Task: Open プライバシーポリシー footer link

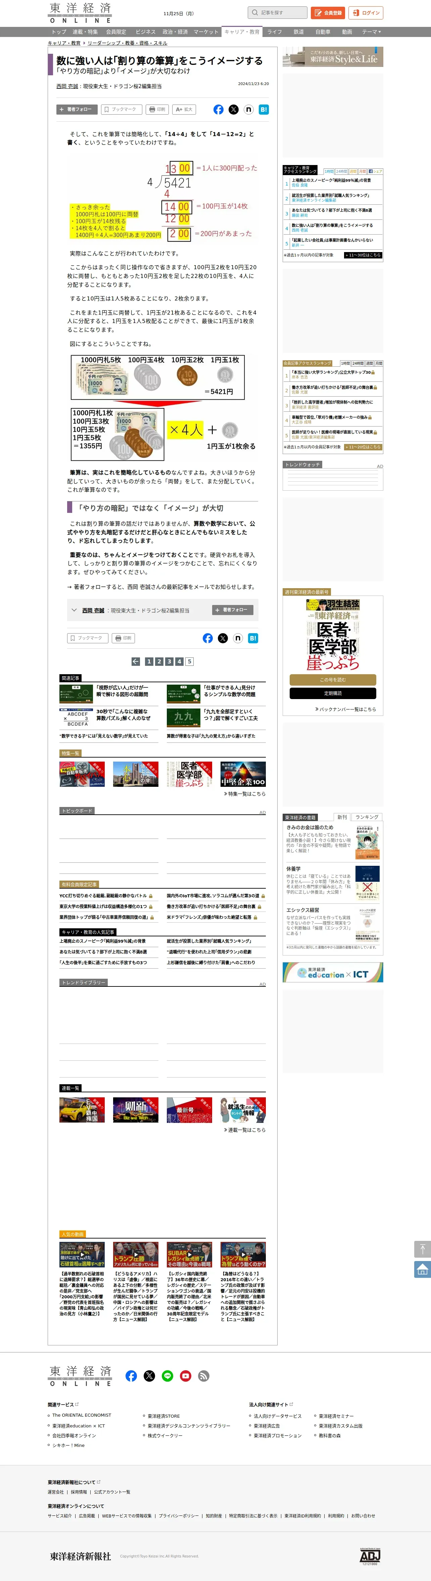Action: tap(178, 1515)
